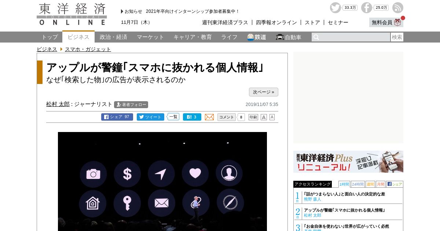Screen dimensions: 440x231
Task: Open the Facebook page icon in header
Action: point(366,8)
